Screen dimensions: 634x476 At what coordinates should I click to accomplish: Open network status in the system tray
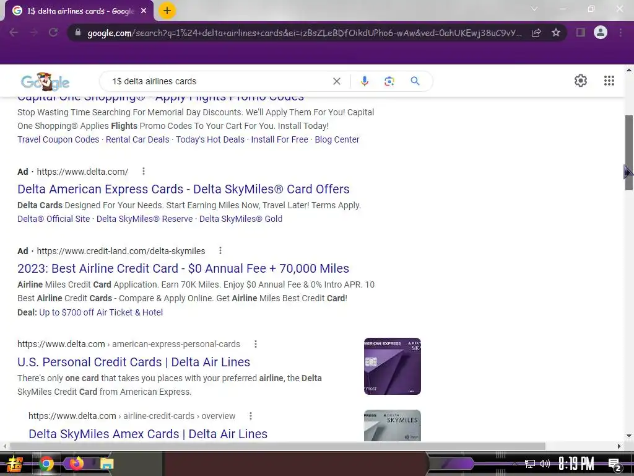click(x=530, y=464)
